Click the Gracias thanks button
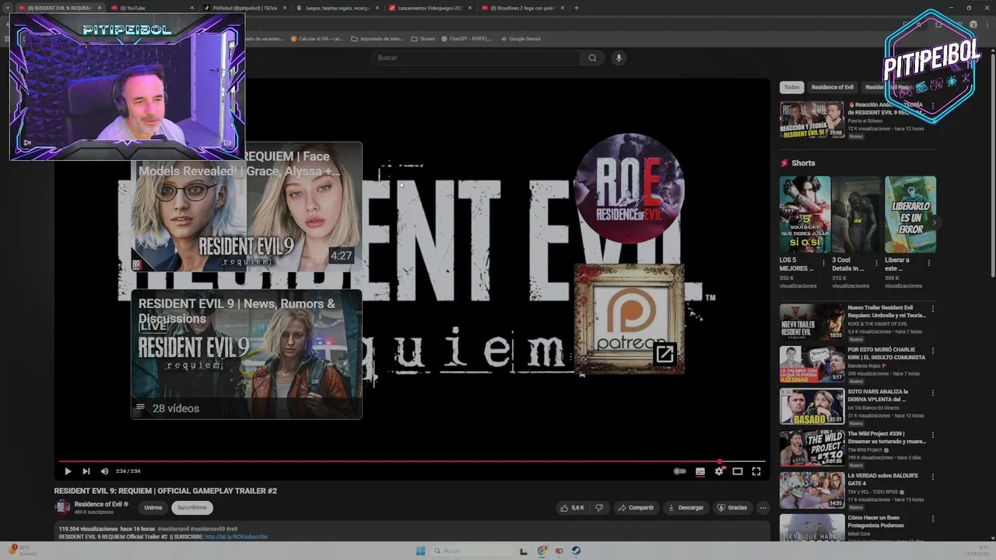The width and height of the screenshot is (996, 560). tap(732, 508)
